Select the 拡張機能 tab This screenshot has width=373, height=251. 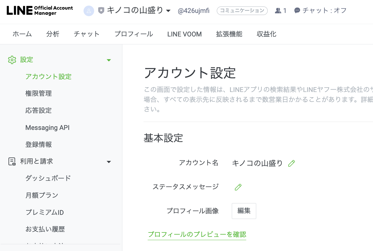pyautogui.click(x=229, y=34)
